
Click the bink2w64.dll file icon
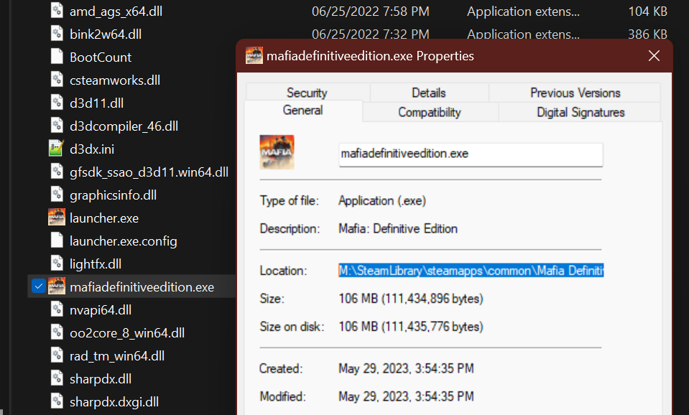pyautogui.click(x=57, y=34)
